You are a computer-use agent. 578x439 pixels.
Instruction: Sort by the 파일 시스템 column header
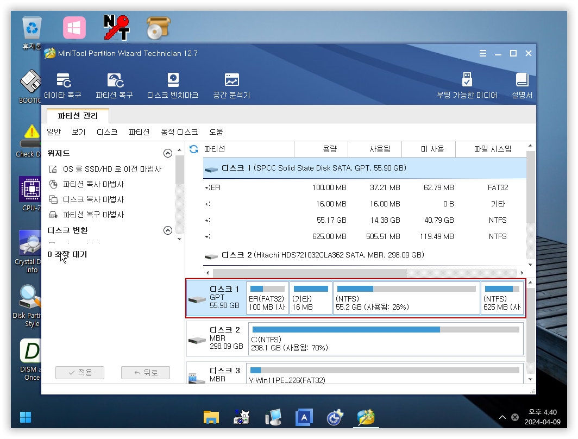(491, 149)
